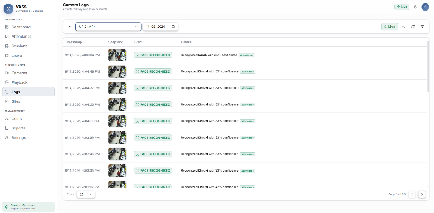Viewport: 434px width, 213px height.
Task: Click the Sites broadcast icon
Action: (x=7, y=101)
